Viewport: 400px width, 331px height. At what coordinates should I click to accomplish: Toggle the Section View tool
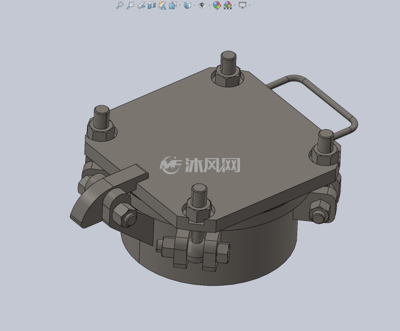pos(152,5)
